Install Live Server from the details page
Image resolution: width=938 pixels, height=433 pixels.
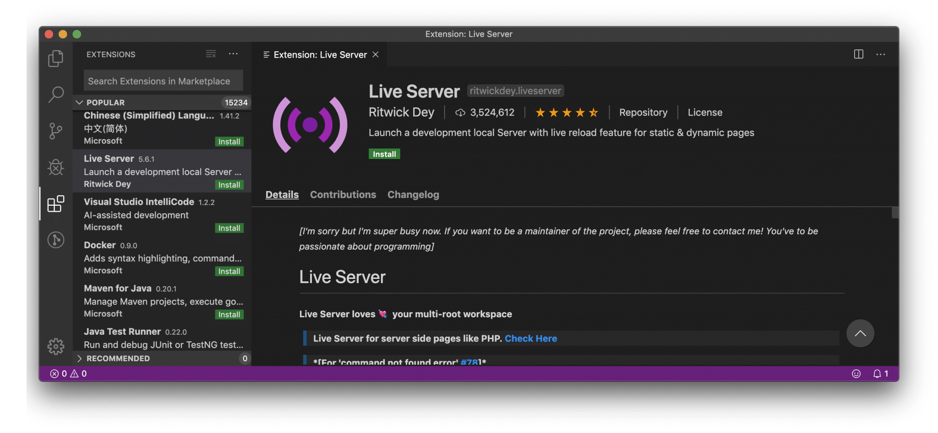coord(384,154)
